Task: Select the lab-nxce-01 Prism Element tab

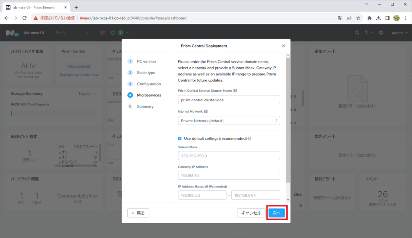Action: click(36, 7)
